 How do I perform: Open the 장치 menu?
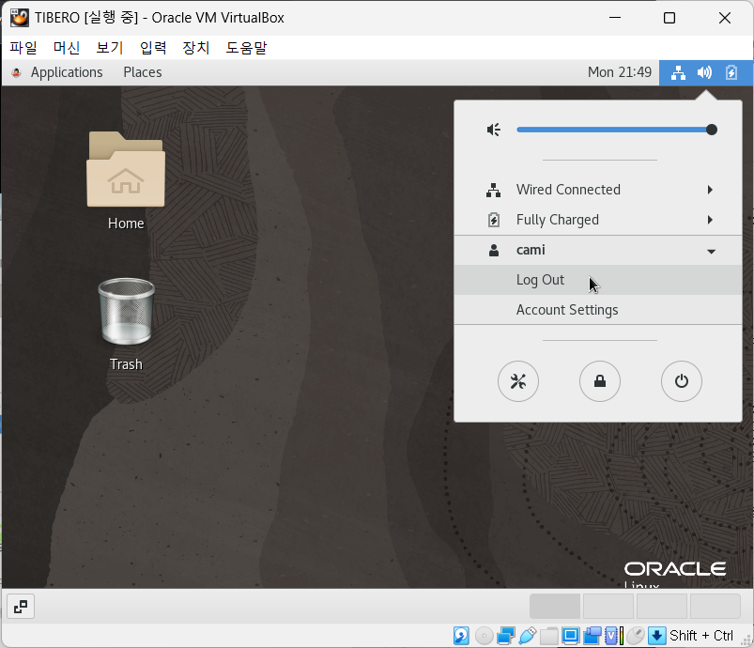click(195, 48)
